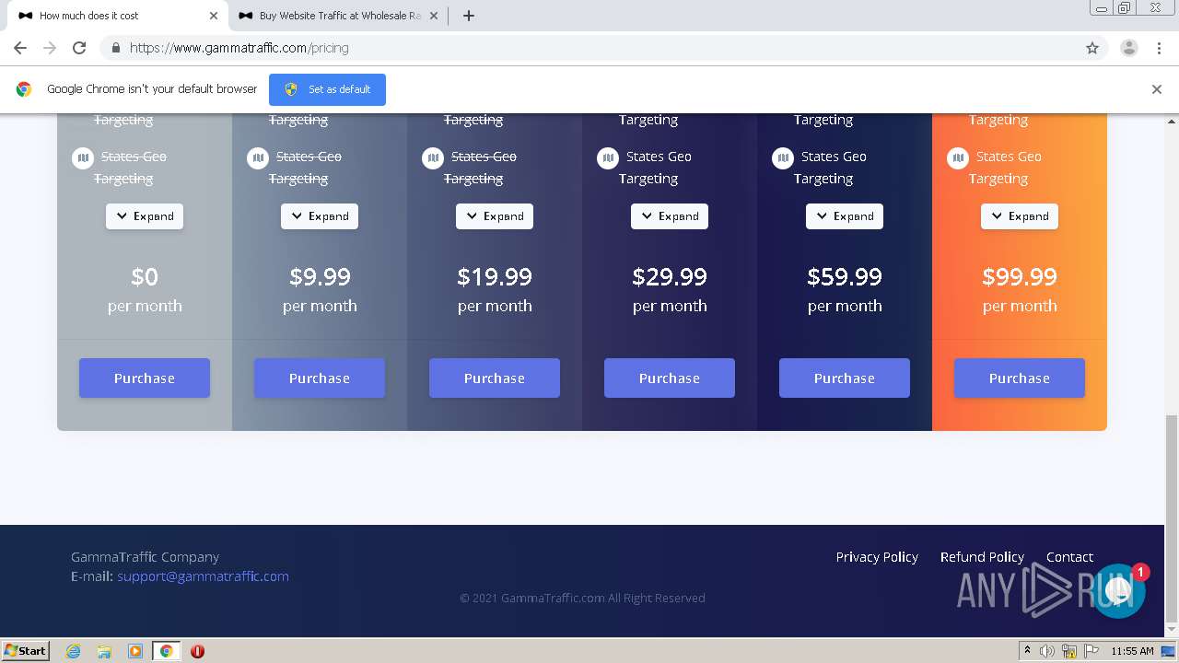Click the States Geo map icon in $0 plan
This screenshot has width=1179, height=663.
click(83, 158)
